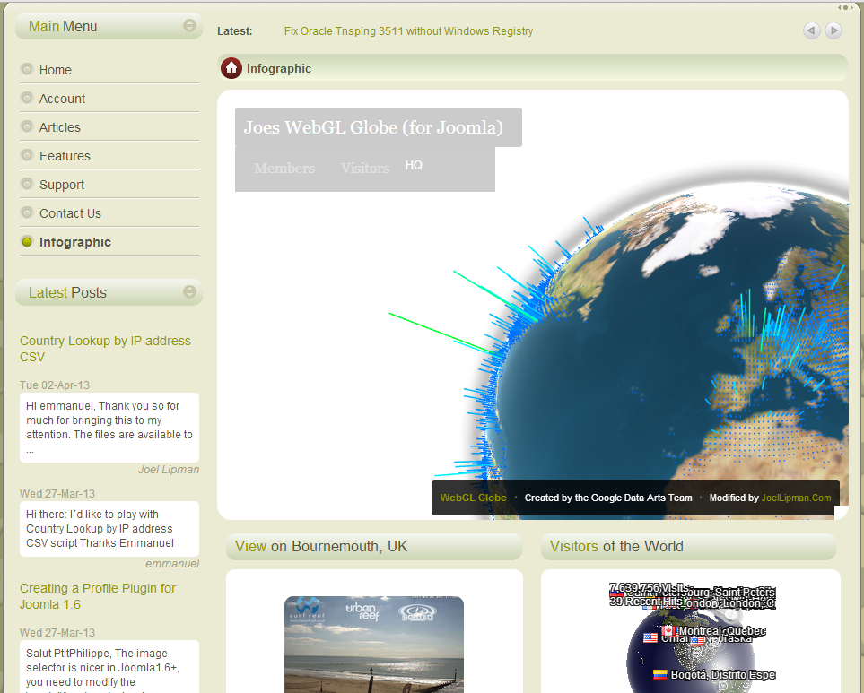The width and height of the screenshot is (864, 693).
Task: Click the Colombian flag next to Bogotá
Action: (x=660, y=674)
